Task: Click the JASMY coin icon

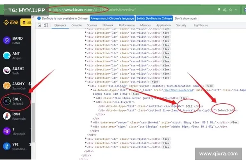Action: point(7,86)
